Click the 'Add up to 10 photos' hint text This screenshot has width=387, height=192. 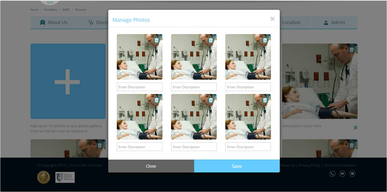point(66,126)
